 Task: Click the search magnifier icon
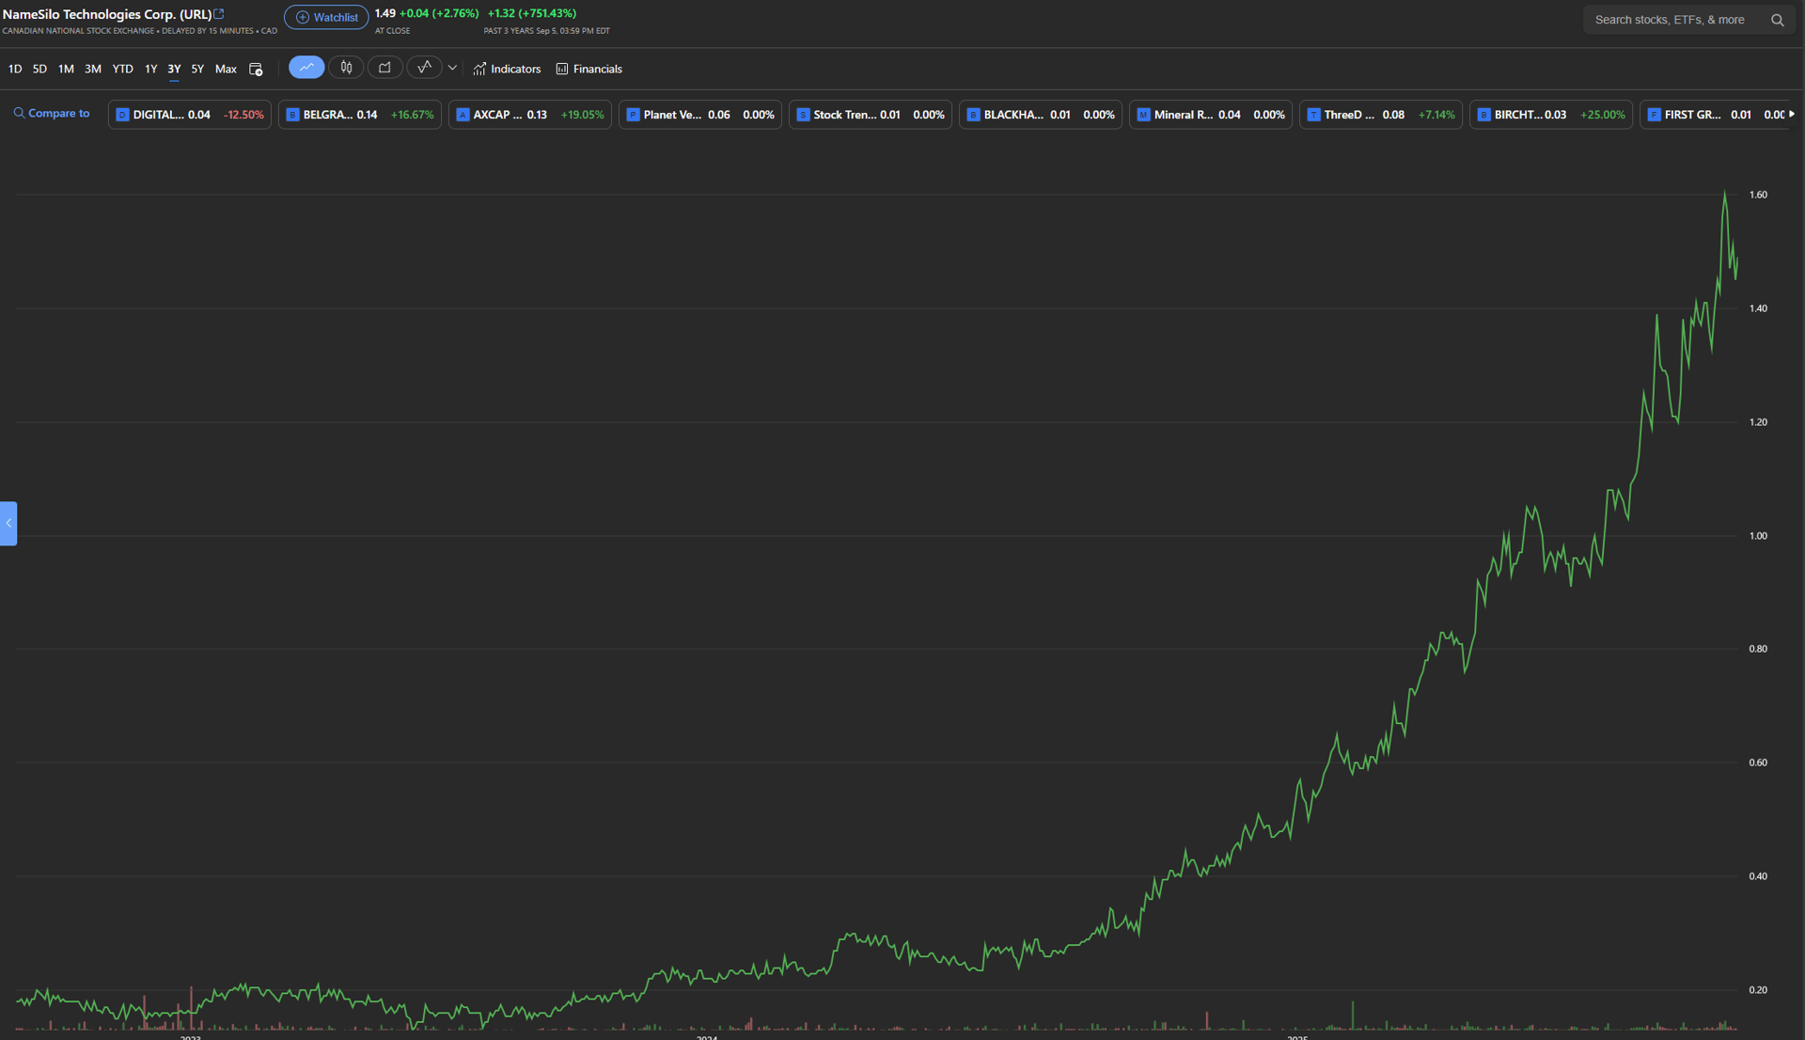point(1777,20)
